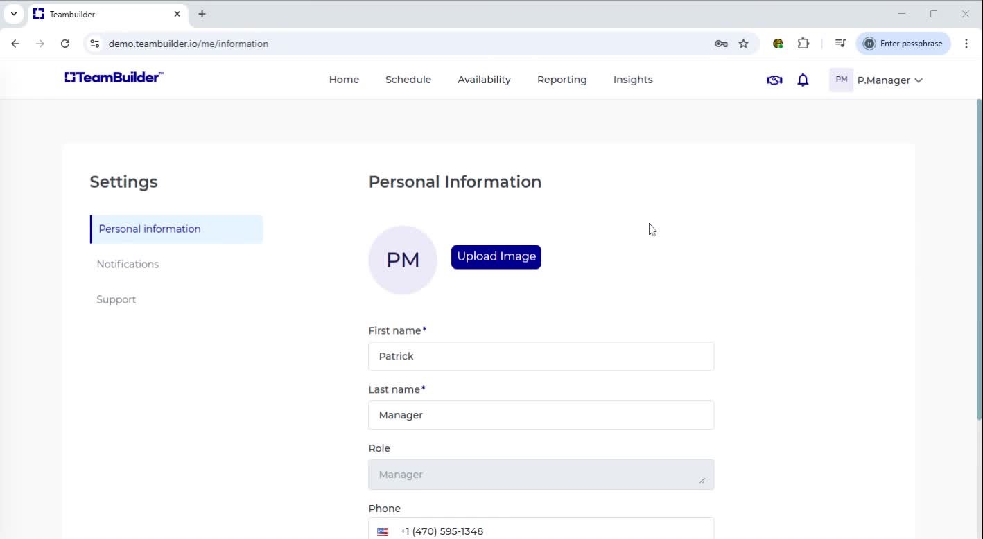This screenshot has width=983, height=539.
Task: Select the Personal information settings entry
Action: coord(150,229)
